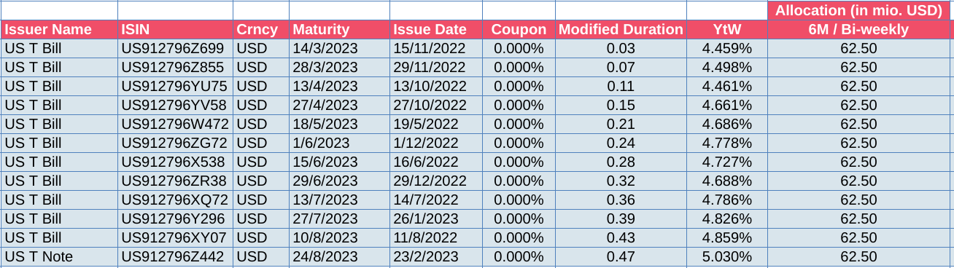
Task: Click the YtW value 4.859%
Action: [727, 238]
